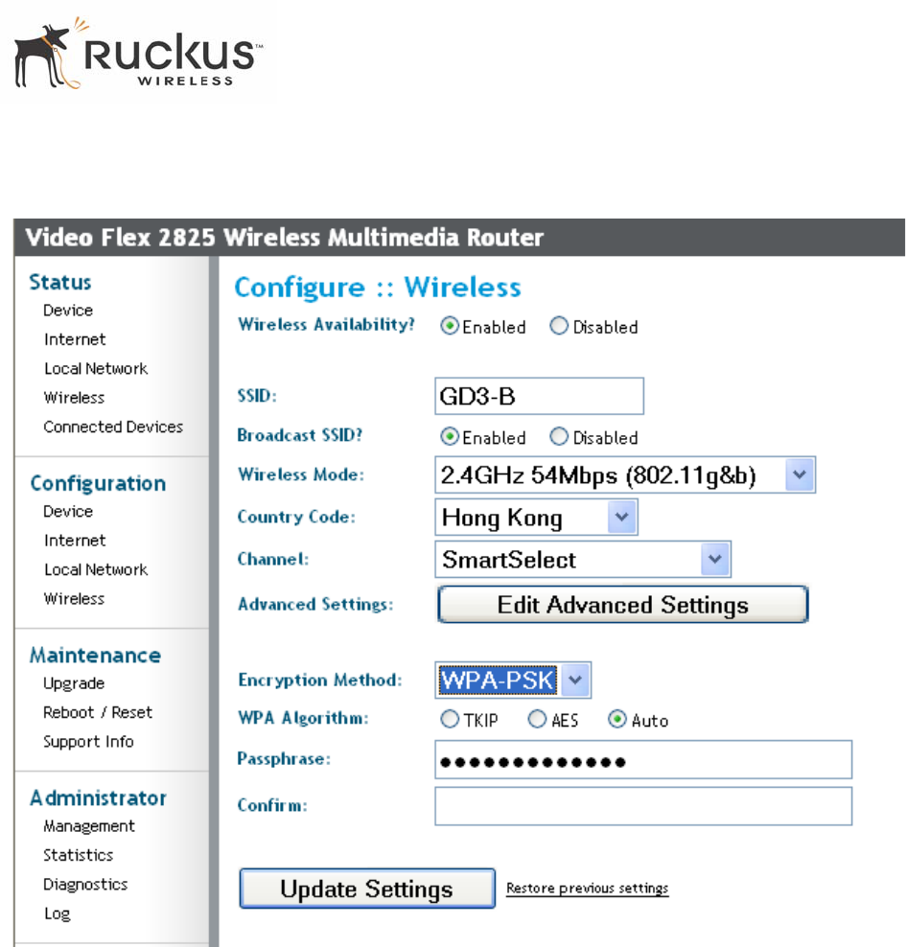906x947 pixels.
Task: Open Configuration Wireless page
Action: (x=74, y=598)
